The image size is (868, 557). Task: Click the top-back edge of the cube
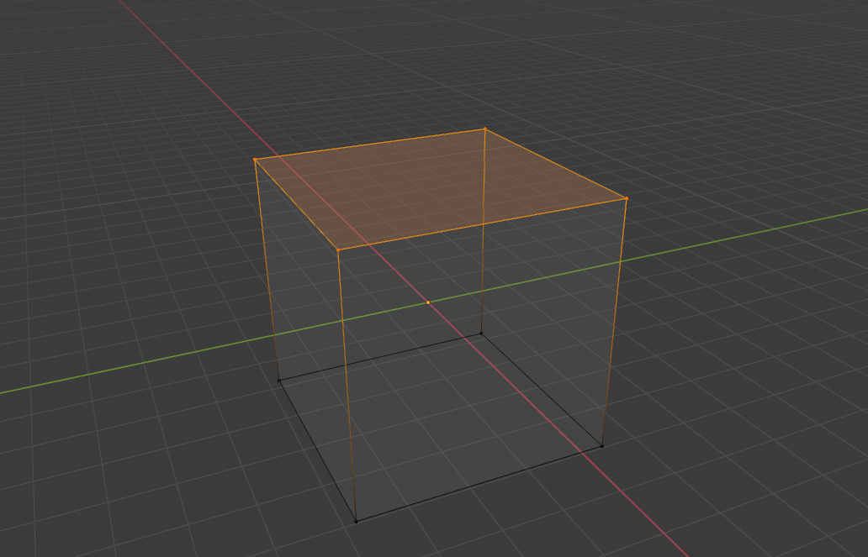(371, 143)
